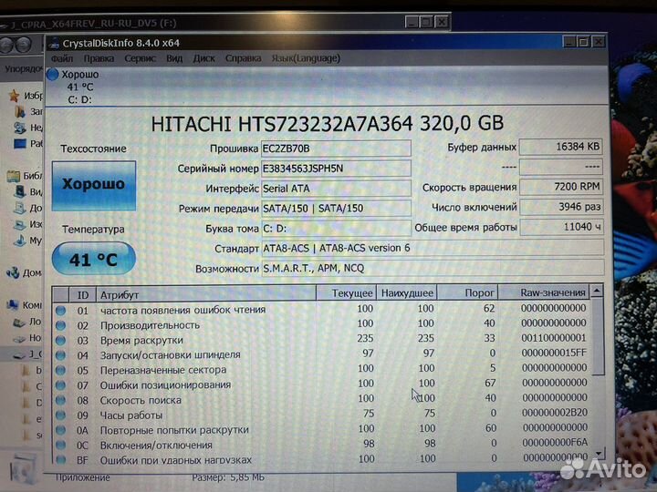Select частота появления ошибок чтения row text
The height and width of the screenshot is (492, 657).
(182, 310)
